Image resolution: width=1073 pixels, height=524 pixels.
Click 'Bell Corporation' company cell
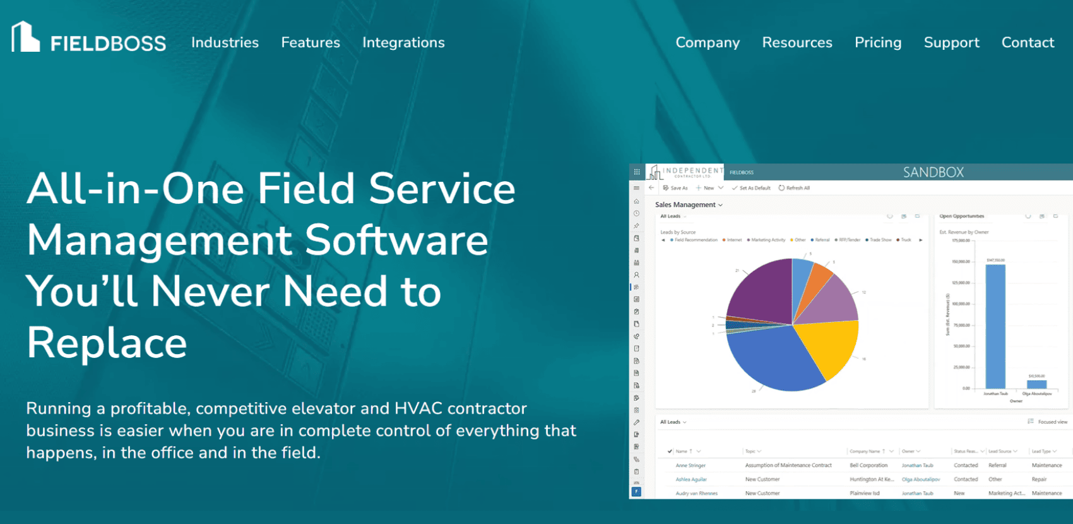click(x=868, y=465)
